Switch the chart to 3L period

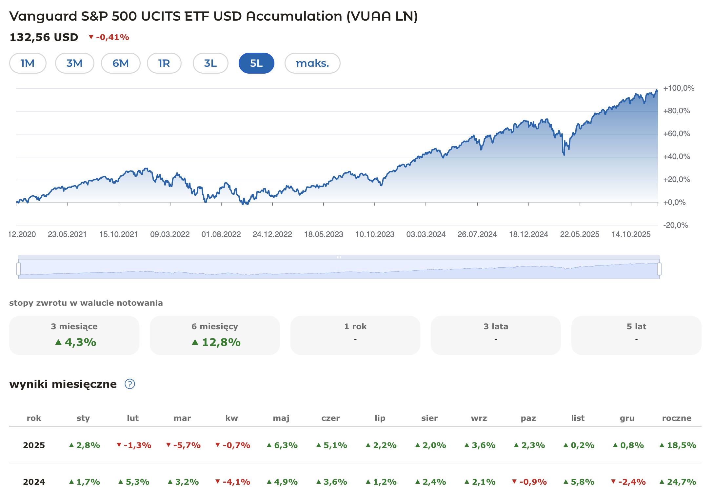(210, 63)
